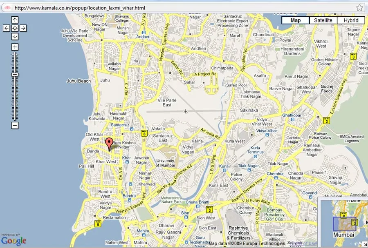The image size is (368, 248).
Task: Click the zoom slider handle
Action: [x=15, y=75]
